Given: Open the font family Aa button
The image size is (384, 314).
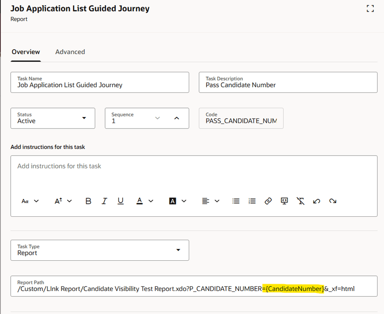Looking at the screenshot, I should (25, 202).
